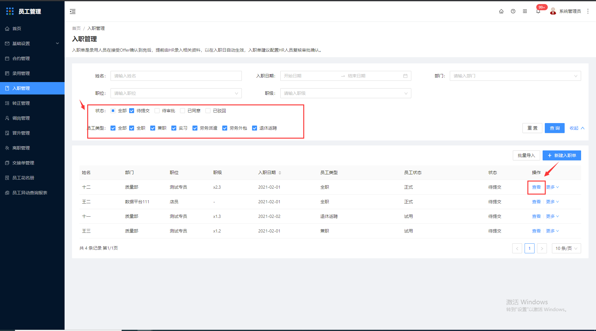The image size is (596, 331).
Task: Click the 开始日期 date input
Action: [310, 76]
